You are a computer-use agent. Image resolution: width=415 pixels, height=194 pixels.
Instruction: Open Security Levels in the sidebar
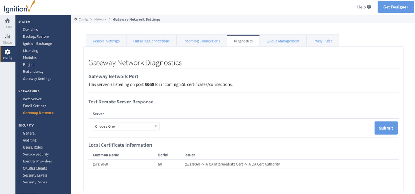35,175
